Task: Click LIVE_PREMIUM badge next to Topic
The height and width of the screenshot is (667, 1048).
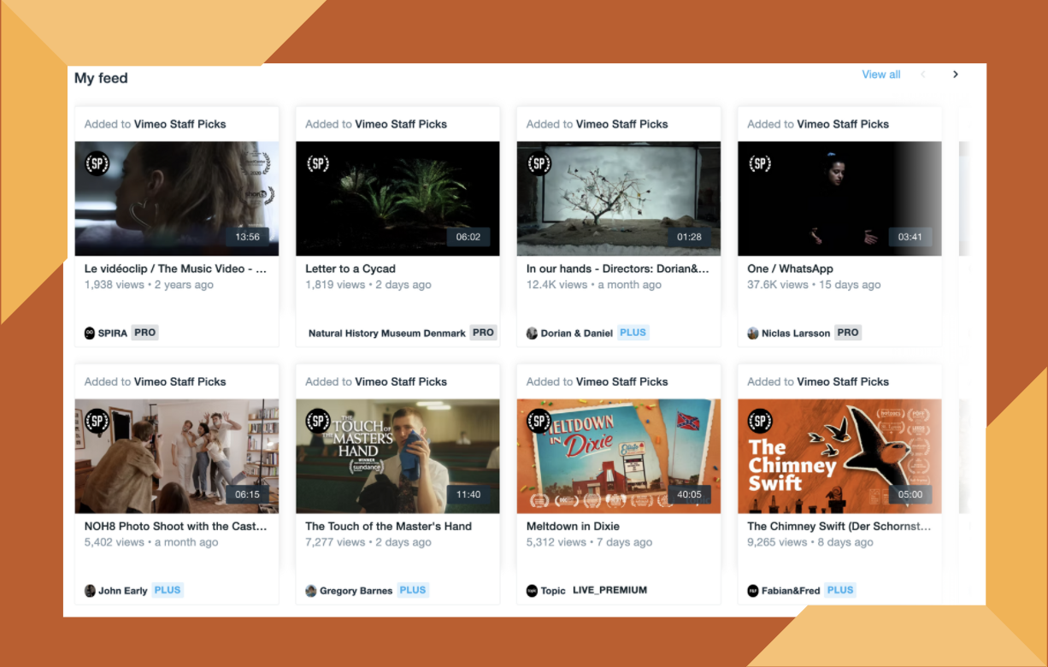Action: click(x=609, y=590)
